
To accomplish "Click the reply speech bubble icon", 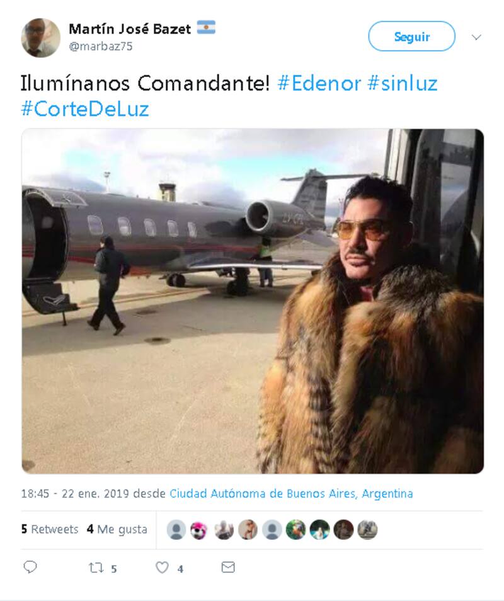I will pyautogui.click(x=30, y=567).
